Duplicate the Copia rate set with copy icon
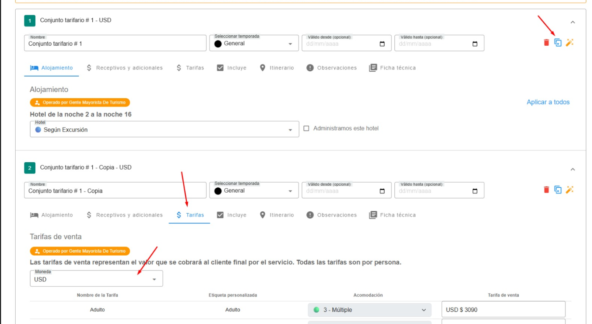 [x=558, y=190]
